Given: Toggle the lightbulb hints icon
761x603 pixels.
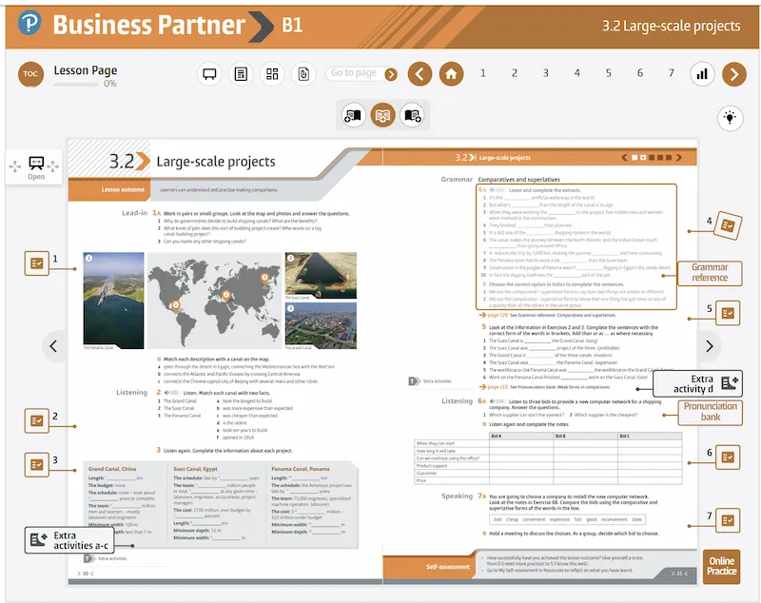Looking at the screenshot, I should tap(730, 118).
